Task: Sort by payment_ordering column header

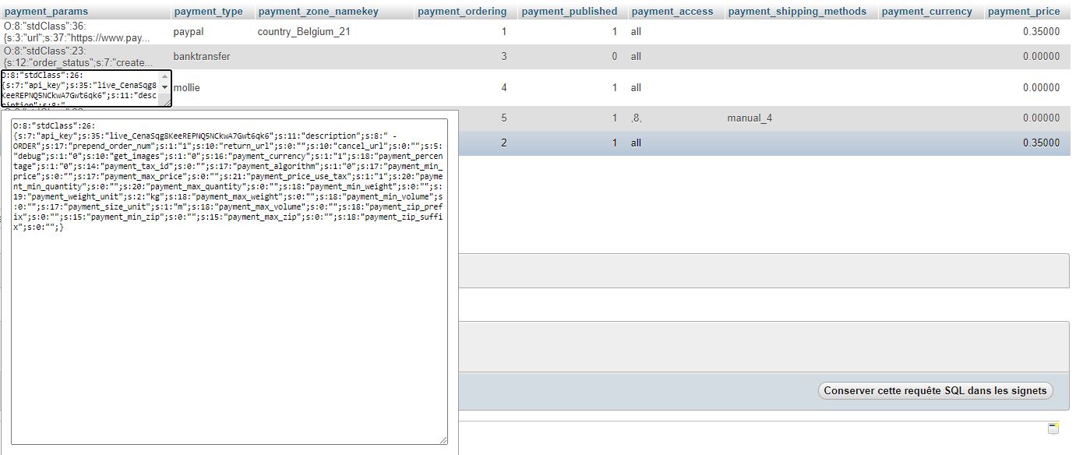Action: pos(462,12)
